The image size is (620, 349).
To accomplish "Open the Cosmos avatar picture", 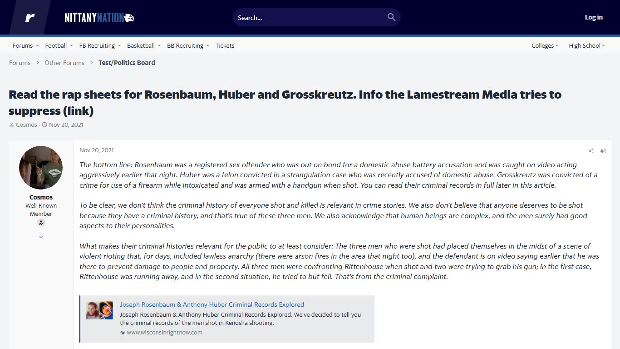I will pos(41,168).
